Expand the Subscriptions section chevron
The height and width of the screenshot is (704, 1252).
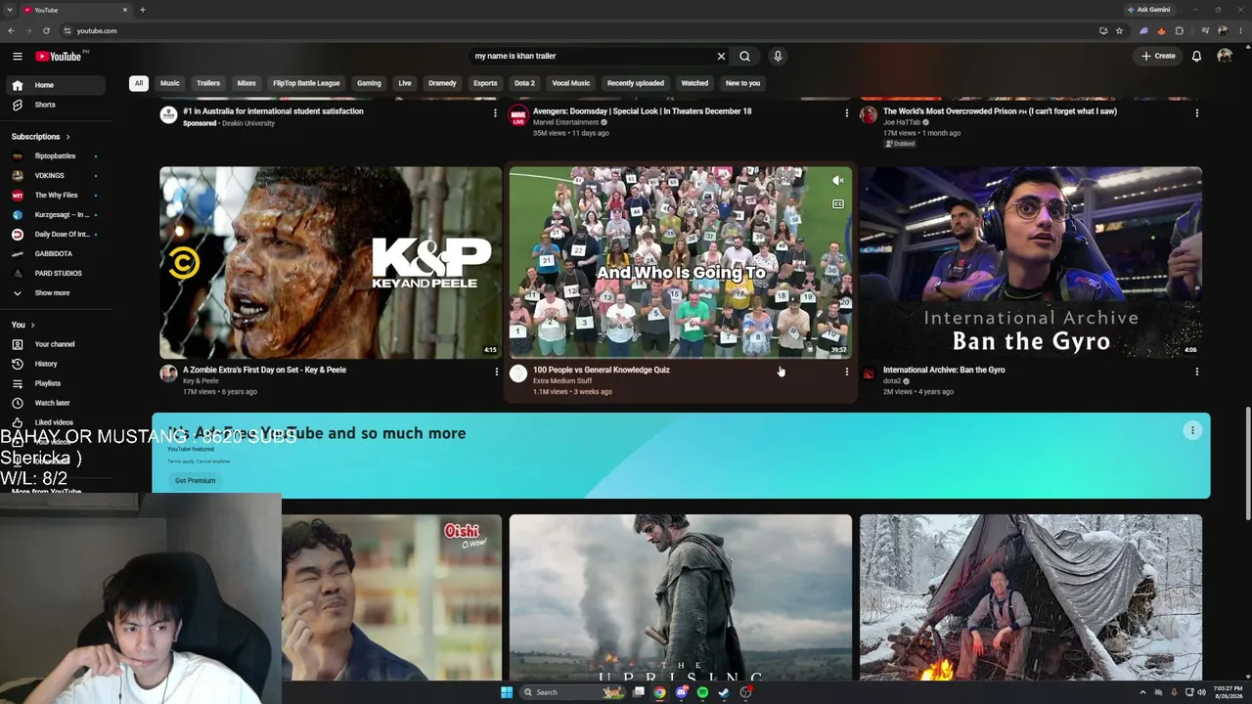pos(67,137)
